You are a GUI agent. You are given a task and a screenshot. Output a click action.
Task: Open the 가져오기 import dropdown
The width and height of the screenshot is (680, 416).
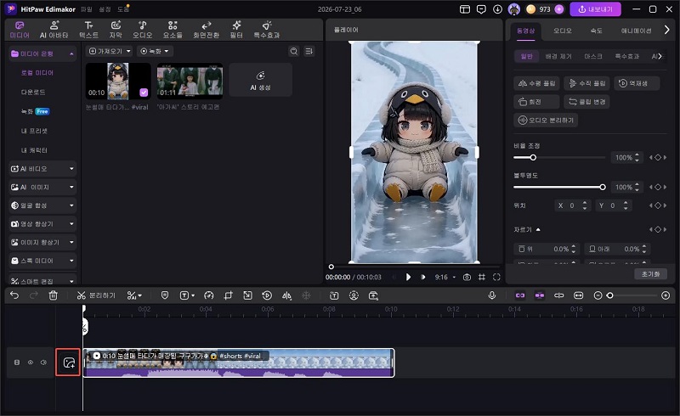pyautogui.click(x=110, y=51)
